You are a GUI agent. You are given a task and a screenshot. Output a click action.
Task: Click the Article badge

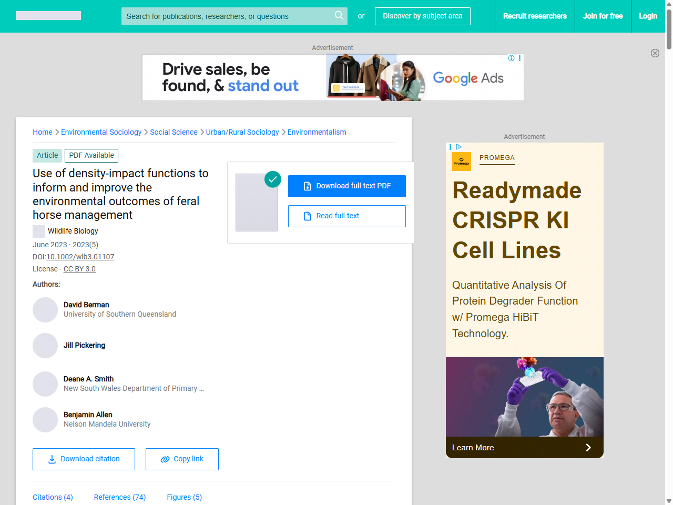click(47, 156)
